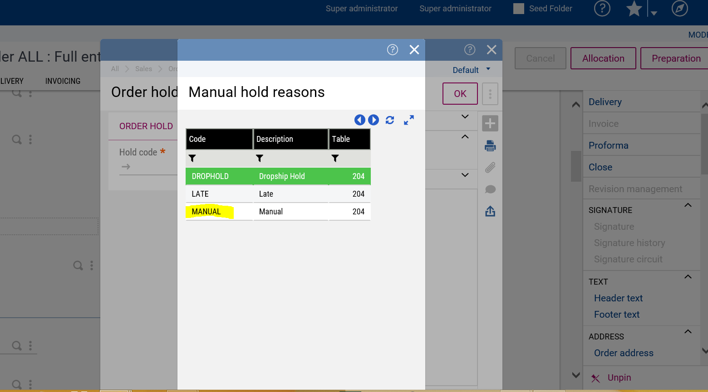Viewport: 708px width, 392px height.
Task: Click the next page arrow icon
Action: tap(374, 120)
